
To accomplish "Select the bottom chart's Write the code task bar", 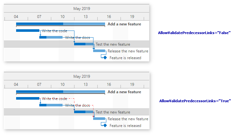I will pyautogui.click(x=28, y=98).
